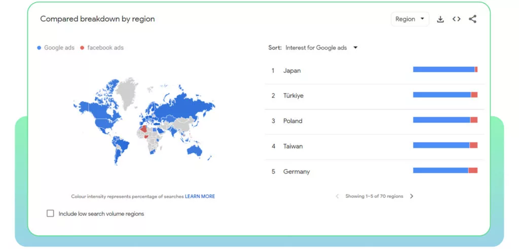The image size is (519, 249).
Task: Click the Showing 1–5 of 70 regions text
Action: pos(375,196)
